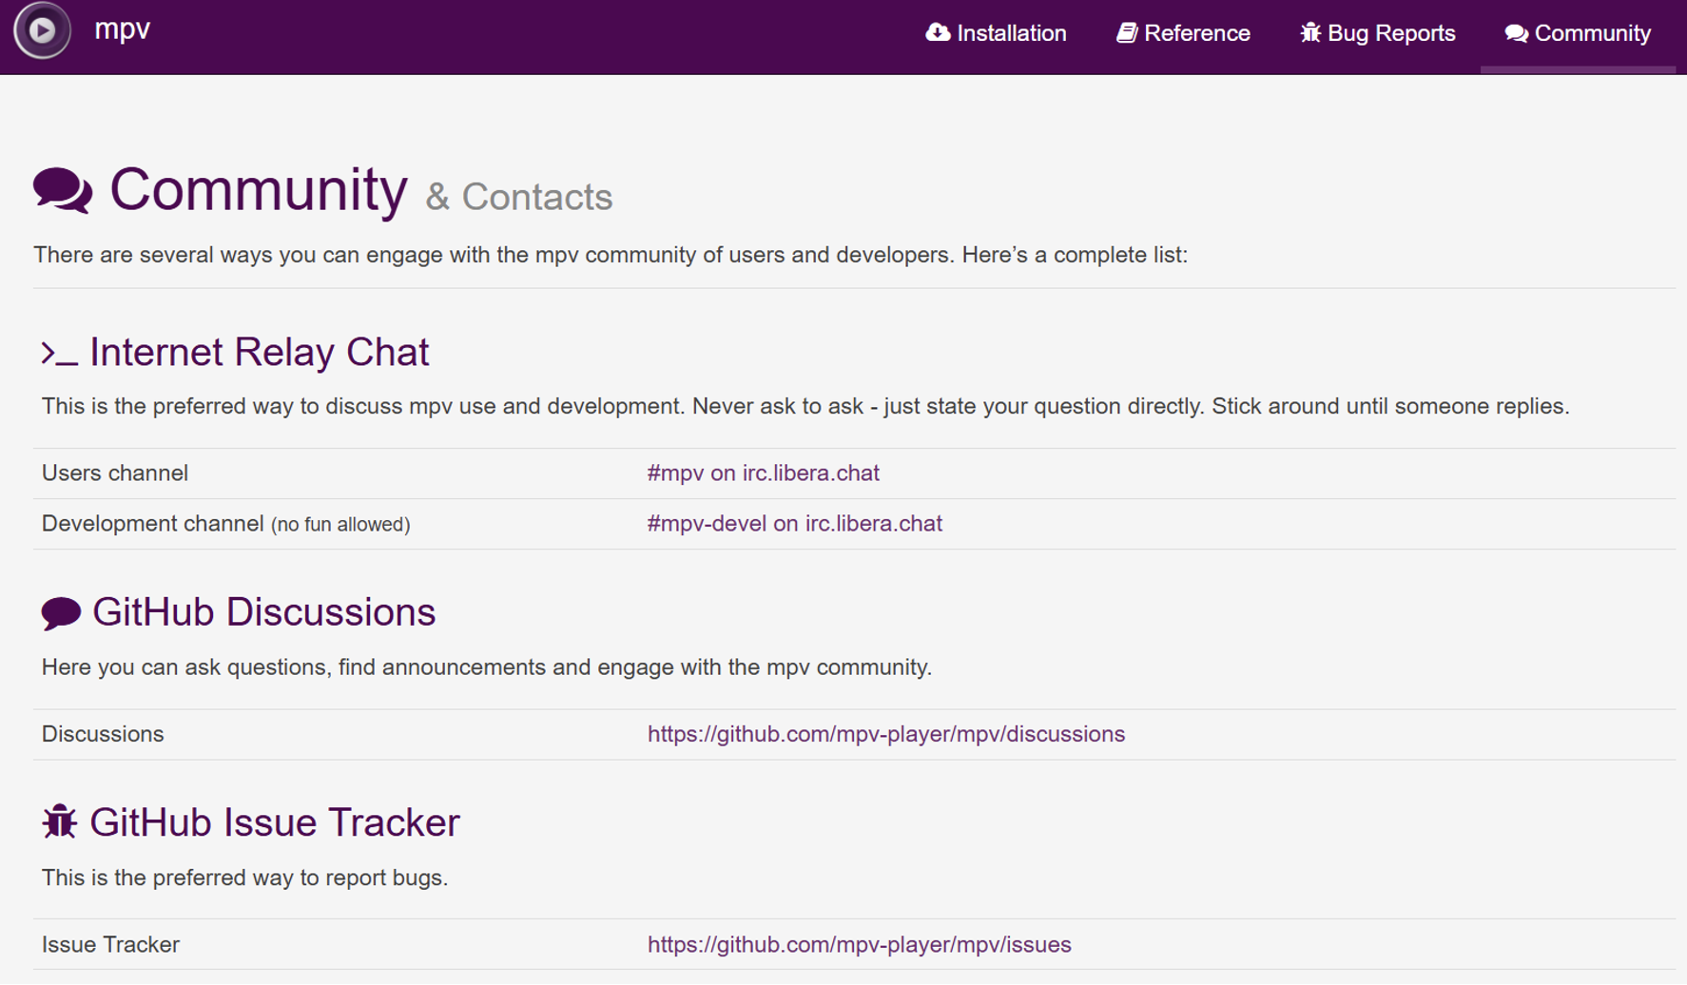Click the Bug Reports bug icon
1687x985 pixels.
1310,32
